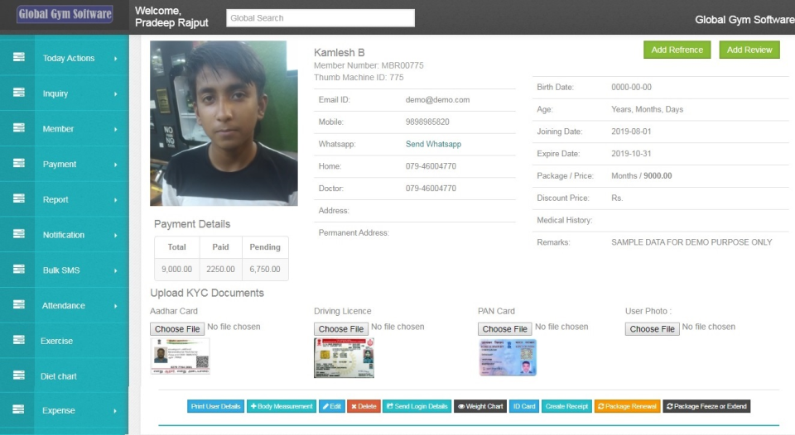Open the Today Actions menu
The image size is (795, 435).
tap(69, 58)
